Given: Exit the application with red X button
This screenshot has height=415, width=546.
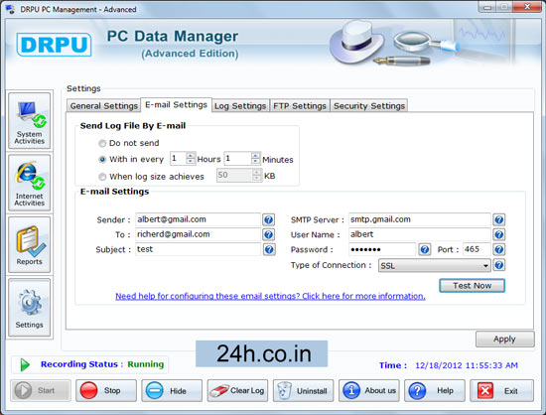Looking at the screenshot, I should tap(501, 390).
